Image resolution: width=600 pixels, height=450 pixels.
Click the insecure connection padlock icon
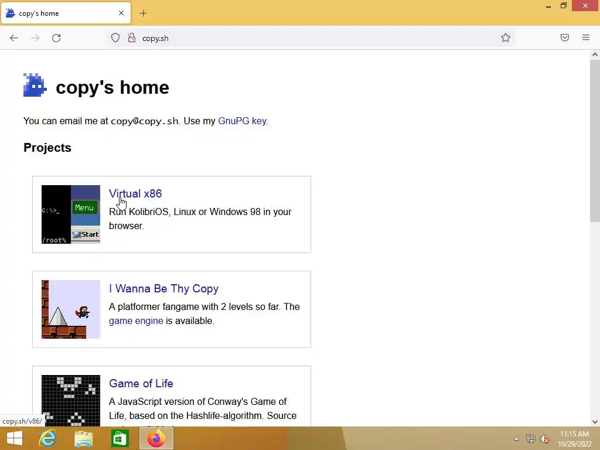coord(132,38)
